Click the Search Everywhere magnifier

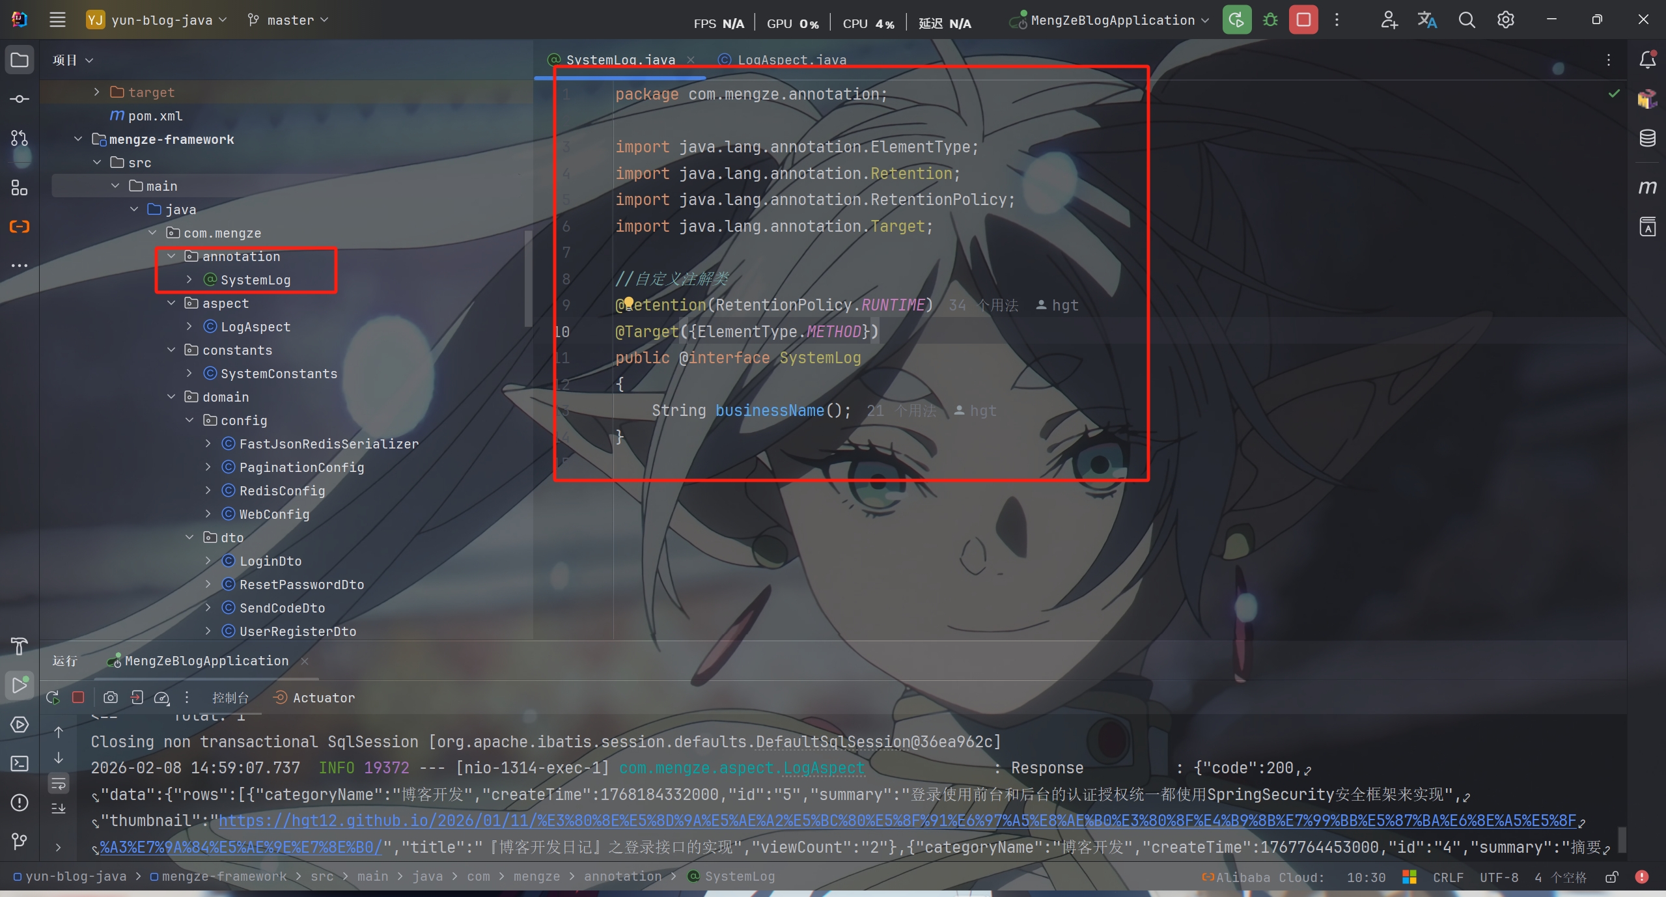pos(1466,20)
